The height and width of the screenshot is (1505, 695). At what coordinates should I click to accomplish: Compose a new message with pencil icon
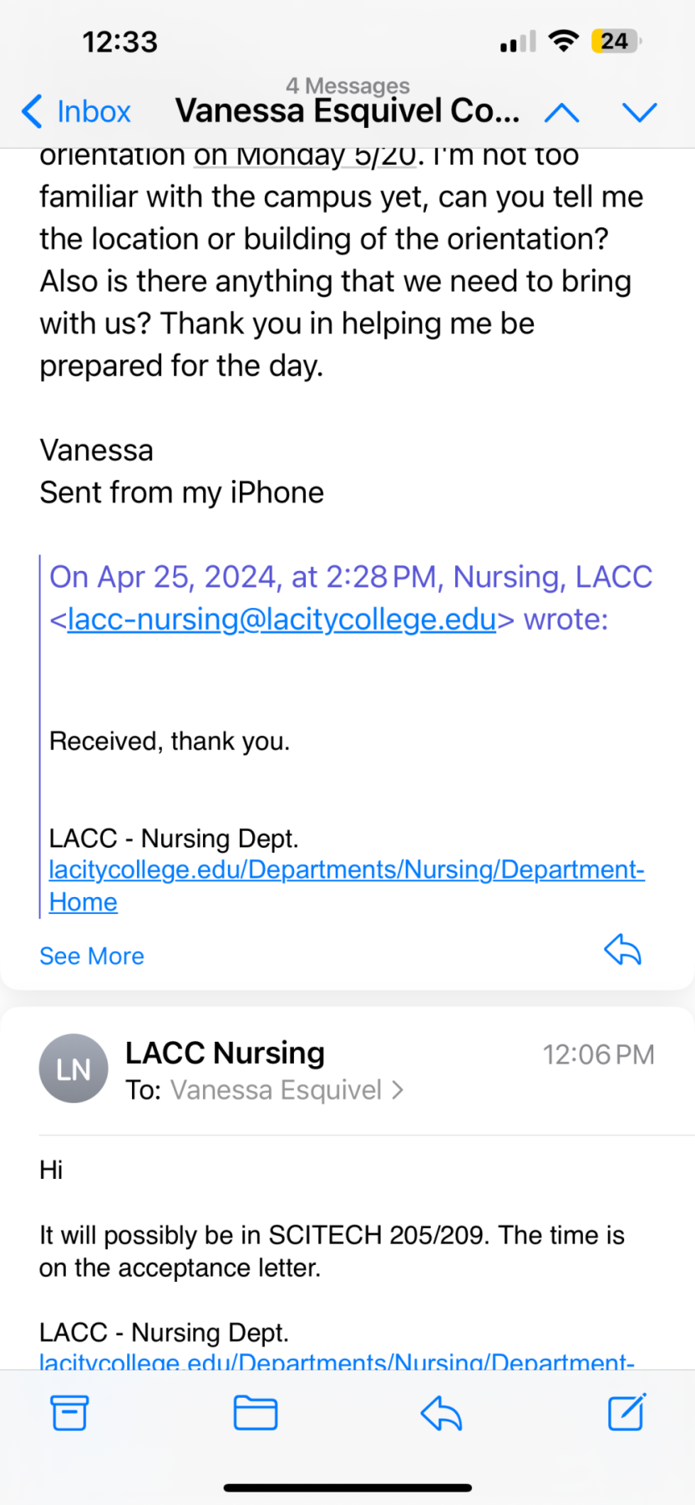click(627, 1412)
